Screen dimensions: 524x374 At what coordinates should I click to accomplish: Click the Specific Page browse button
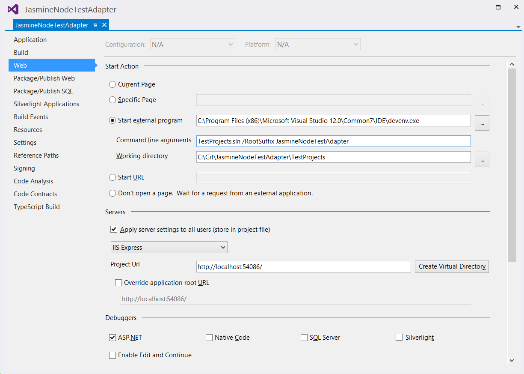click(482, 102)
